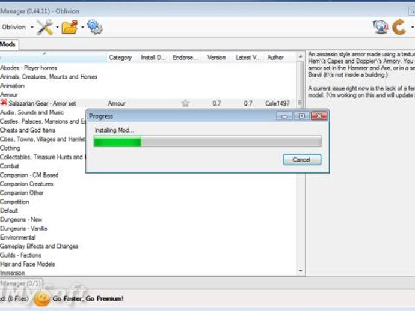
Task: Select Gameplay Effects and Changes category
Action: point(39,246)
